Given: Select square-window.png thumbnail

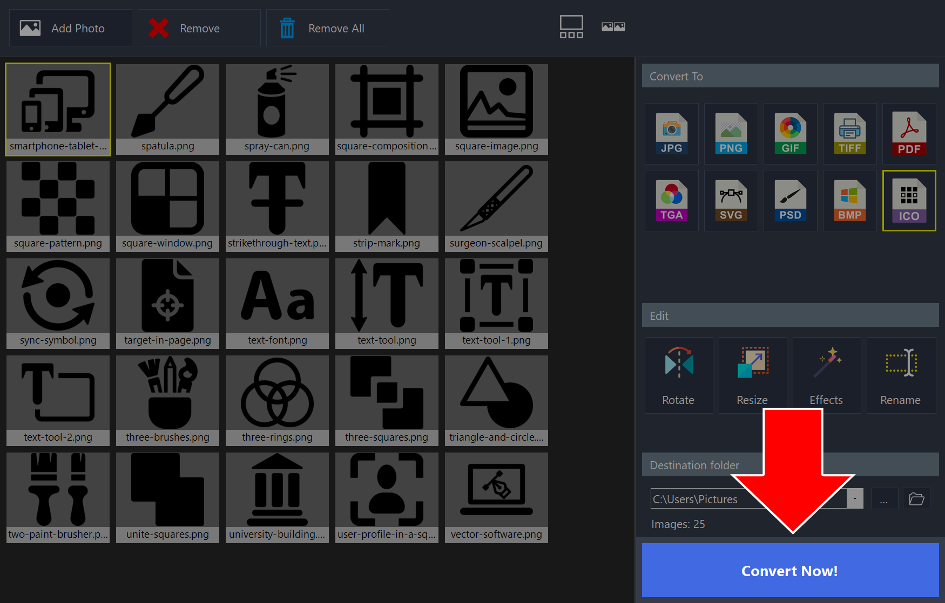Looking at the screenshot, I should (167, 207).
